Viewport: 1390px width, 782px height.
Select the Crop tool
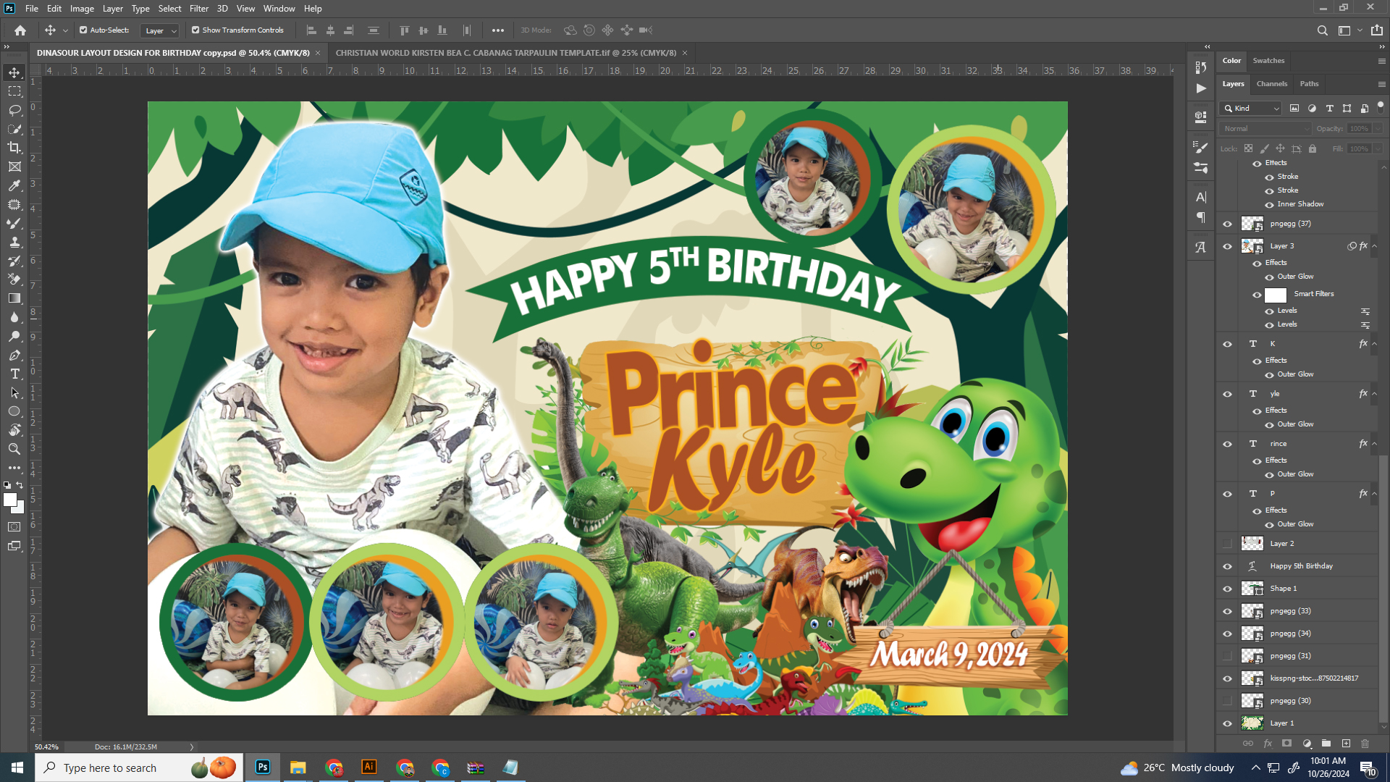[x=14, y=148]
